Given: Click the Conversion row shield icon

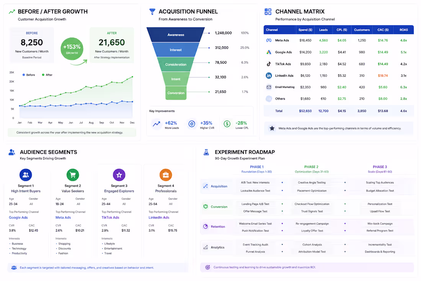Looking at the screenshot, I should pos(206,207).
